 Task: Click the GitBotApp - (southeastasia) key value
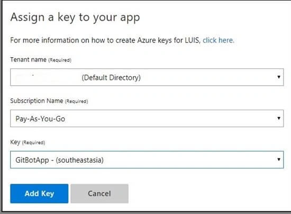pyautogui.click(x=60, y=160)
